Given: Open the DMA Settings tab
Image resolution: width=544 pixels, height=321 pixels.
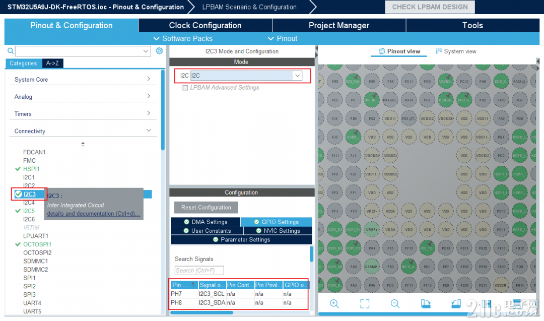Looking at the screenshot, I should (206, 222).
